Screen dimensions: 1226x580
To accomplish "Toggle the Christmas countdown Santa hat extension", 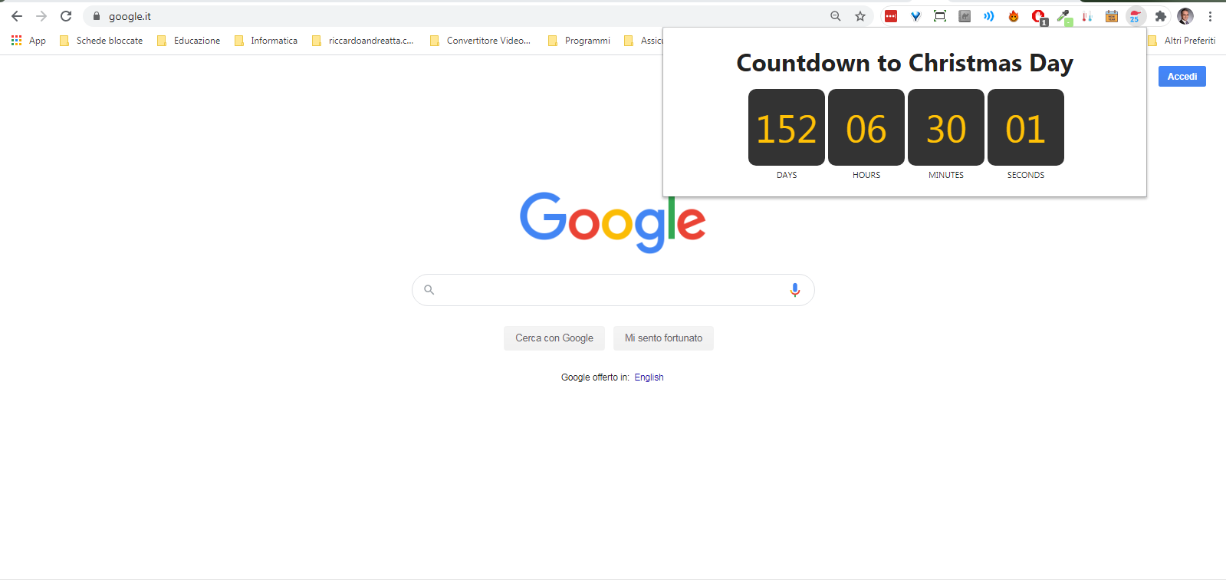I will point(1136,16).
